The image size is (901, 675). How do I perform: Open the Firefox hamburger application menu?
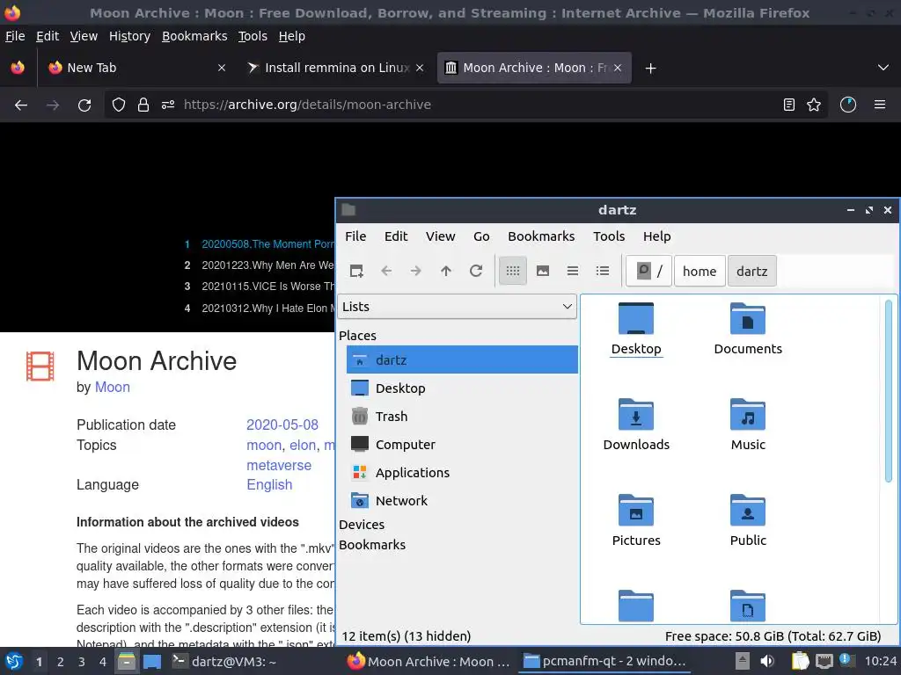click(880, 105)
